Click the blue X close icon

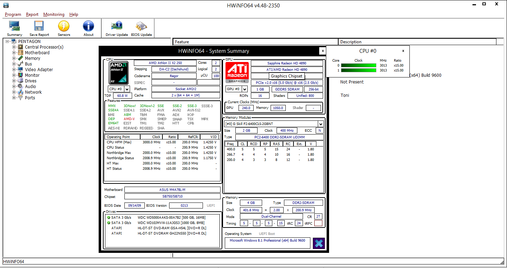pyautogui.click(x=319, y=243)
